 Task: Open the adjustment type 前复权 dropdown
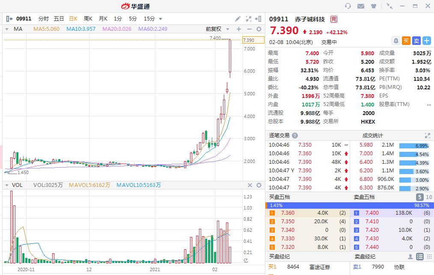click(217, 29)
